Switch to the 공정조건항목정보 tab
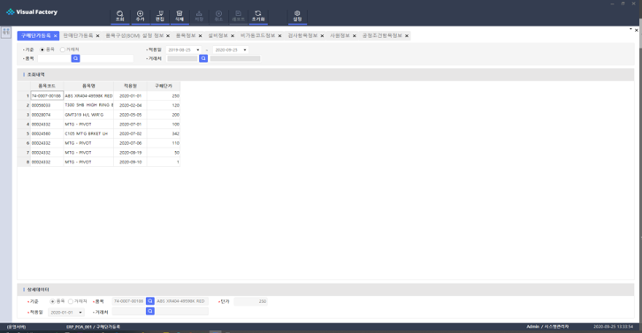Viewport: 642px width, 333px height. (382, 35)
